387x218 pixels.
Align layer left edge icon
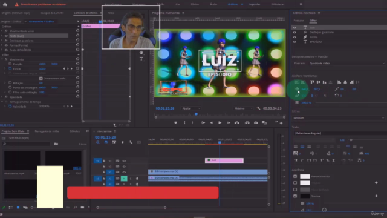click(x=339, y=82)
